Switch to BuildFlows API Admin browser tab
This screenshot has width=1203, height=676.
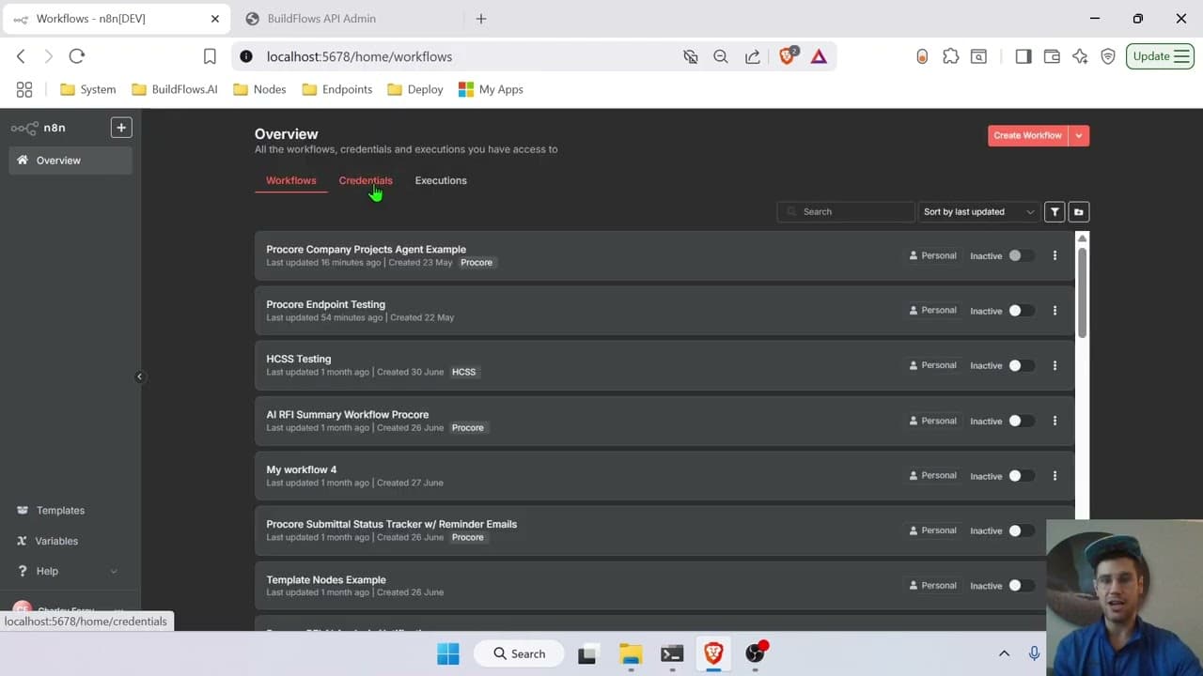tap(348, 19)
